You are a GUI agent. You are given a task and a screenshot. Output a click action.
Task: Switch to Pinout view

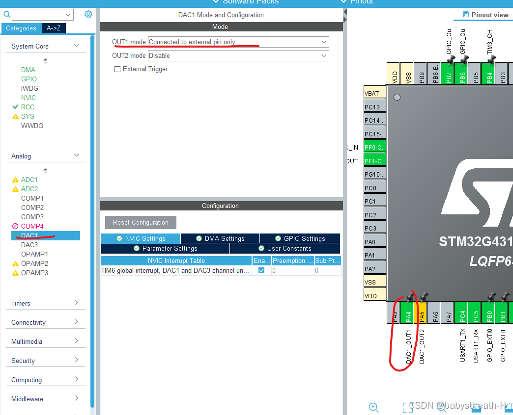click(x=485, y=15)
